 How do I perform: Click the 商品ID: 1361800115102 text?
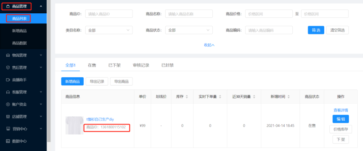point(106,127)
